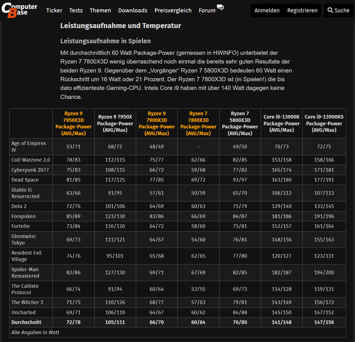Click the 191/196 value in Forspoken row

[324, 216]
